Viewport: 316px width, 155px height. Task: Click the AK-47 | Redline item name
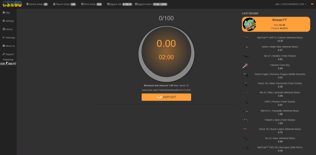coord(280,56)
